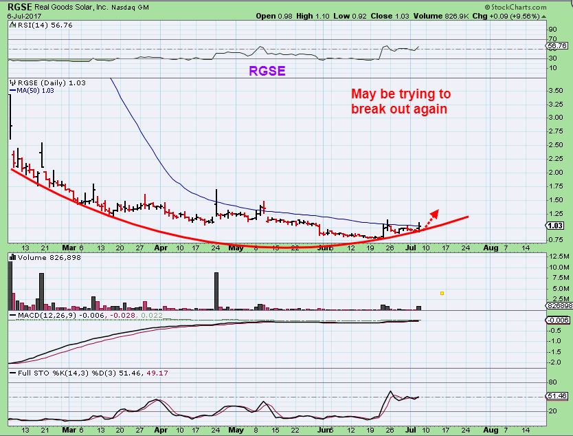Screen dimensions: 573x436
Task: Click the red 'May be trying to break out again' note
Action: tap(401, 101)
